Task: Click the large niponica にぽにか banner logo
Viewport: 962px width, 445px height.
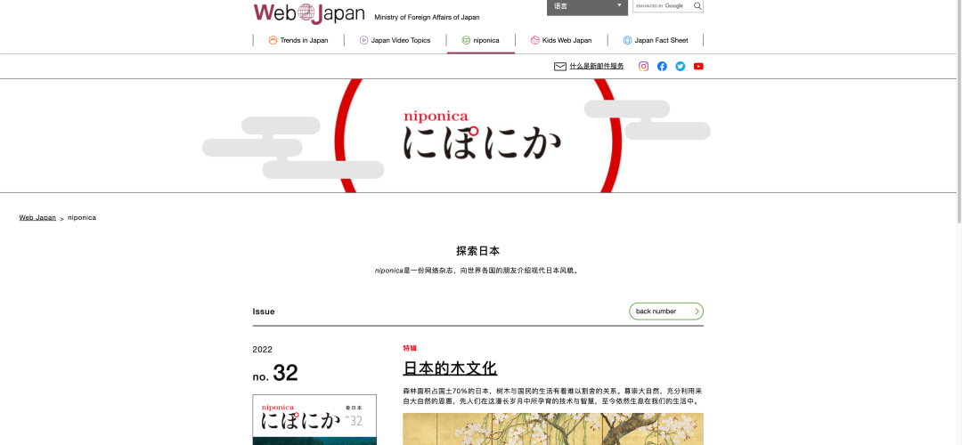Action: tap(482, 136)
